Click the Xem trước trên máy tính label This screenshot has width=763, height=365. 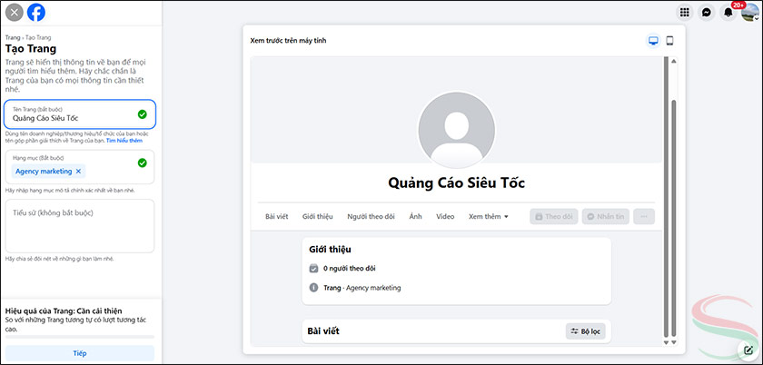(x=288, y=41)
